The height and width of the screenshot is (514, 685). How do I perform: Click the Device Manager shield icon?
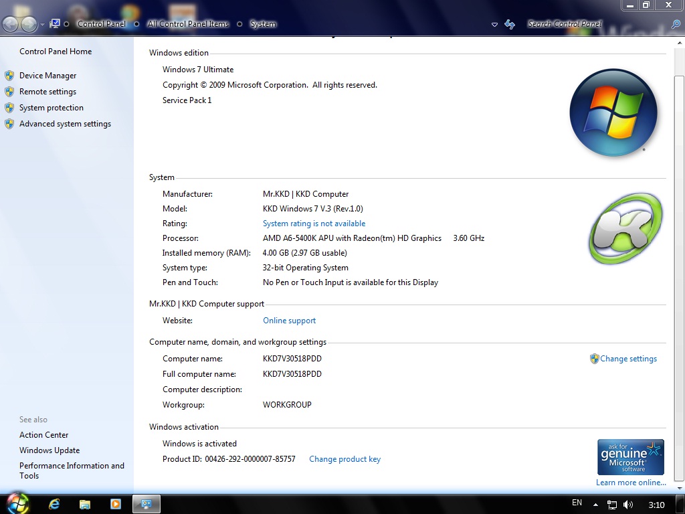(x=9, y=76)
